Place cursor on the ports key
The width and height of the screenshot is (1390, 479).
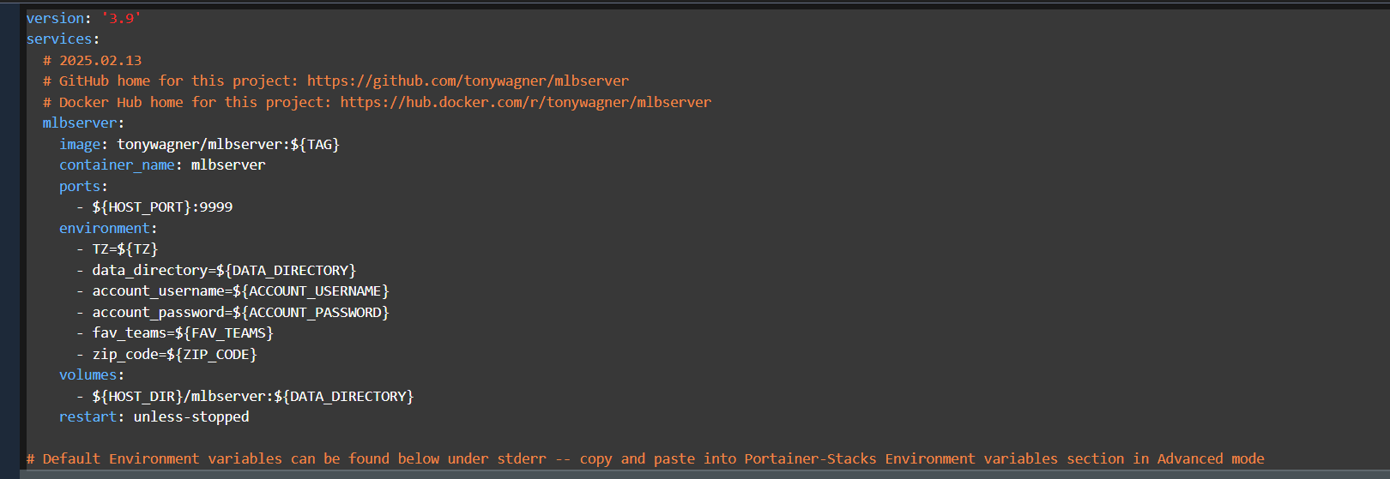tap(80, 187)
